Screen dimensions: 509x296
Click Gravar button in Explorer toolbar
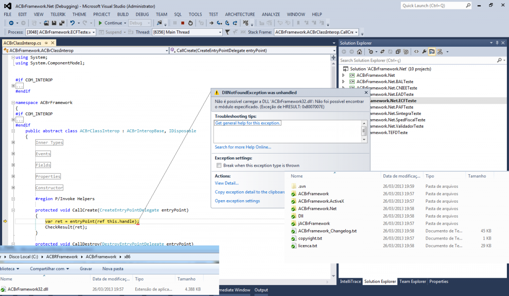click(x=86, y=269)
